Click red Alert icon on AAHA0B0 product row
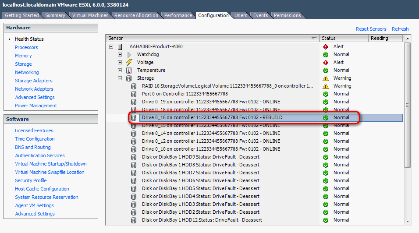This screenshot has height=233, width=419. (326, 47)
